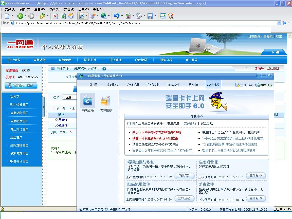Screen dimensions: 292x219
Task: Open the 文件(F) menu
Action: point(10,9)
